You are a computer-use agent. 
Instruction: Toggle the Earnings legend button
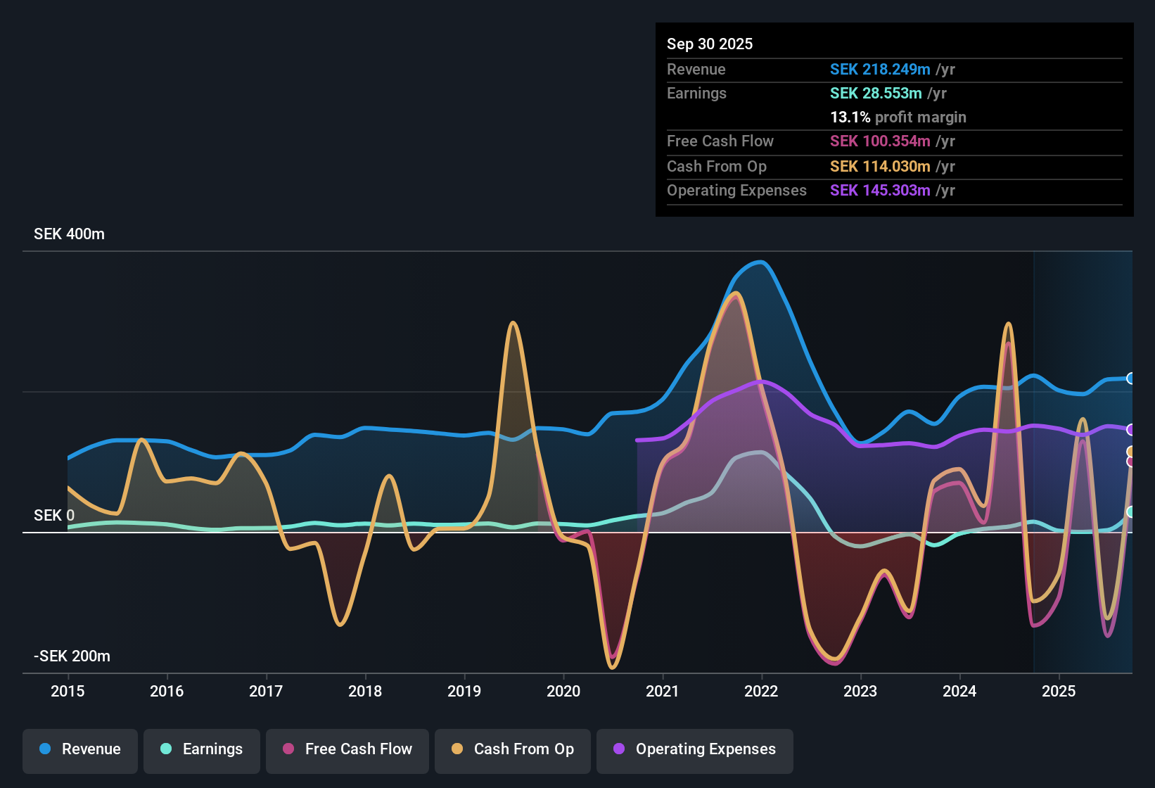click(202, 751)
